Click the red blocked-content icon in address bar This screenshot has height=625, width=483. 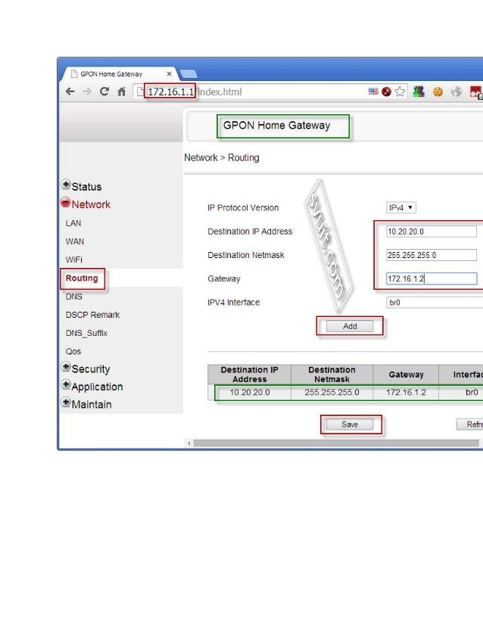click(386, 92)
